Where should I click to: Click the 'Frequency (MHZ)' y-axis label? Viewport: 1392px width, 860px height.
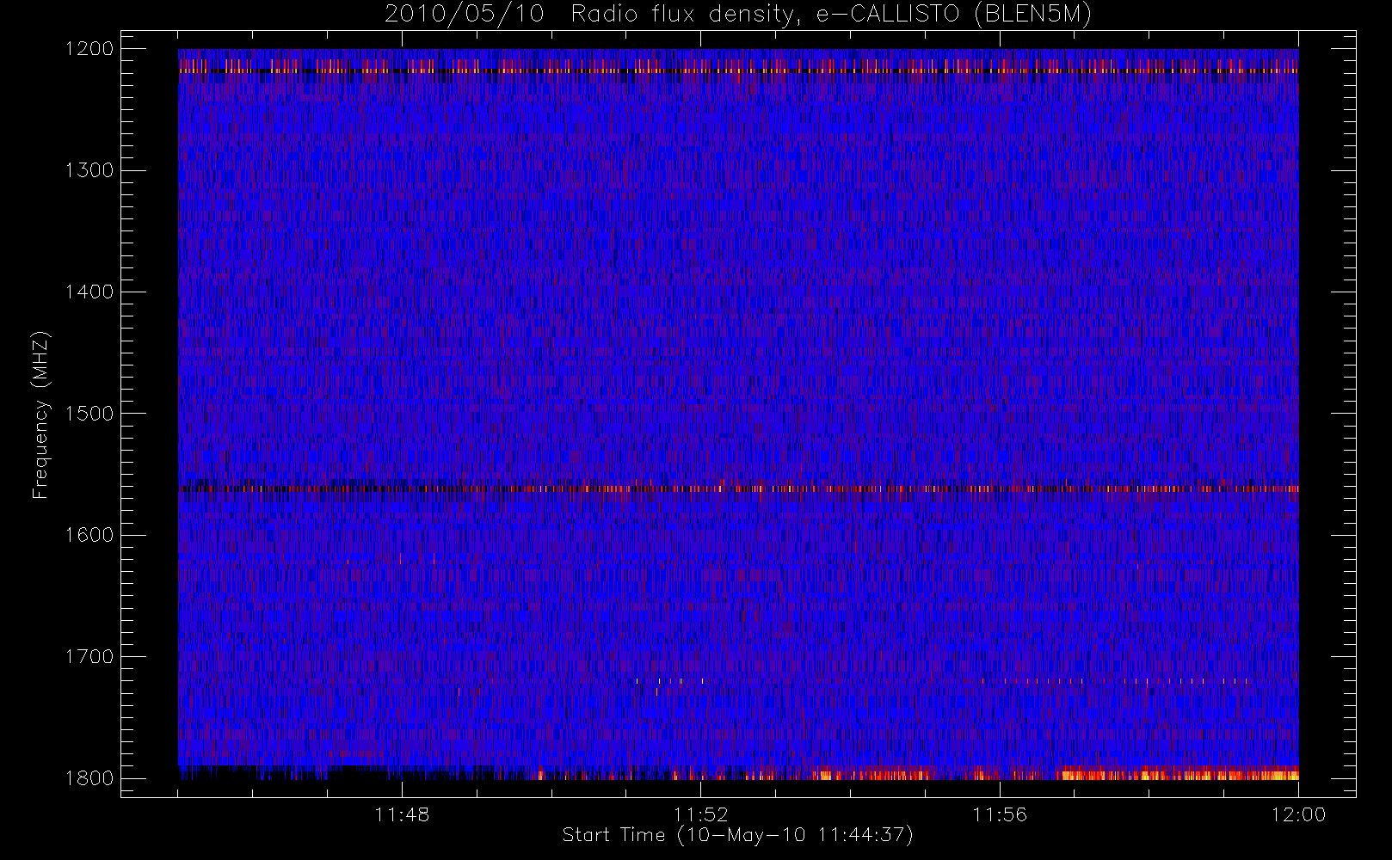40,415
